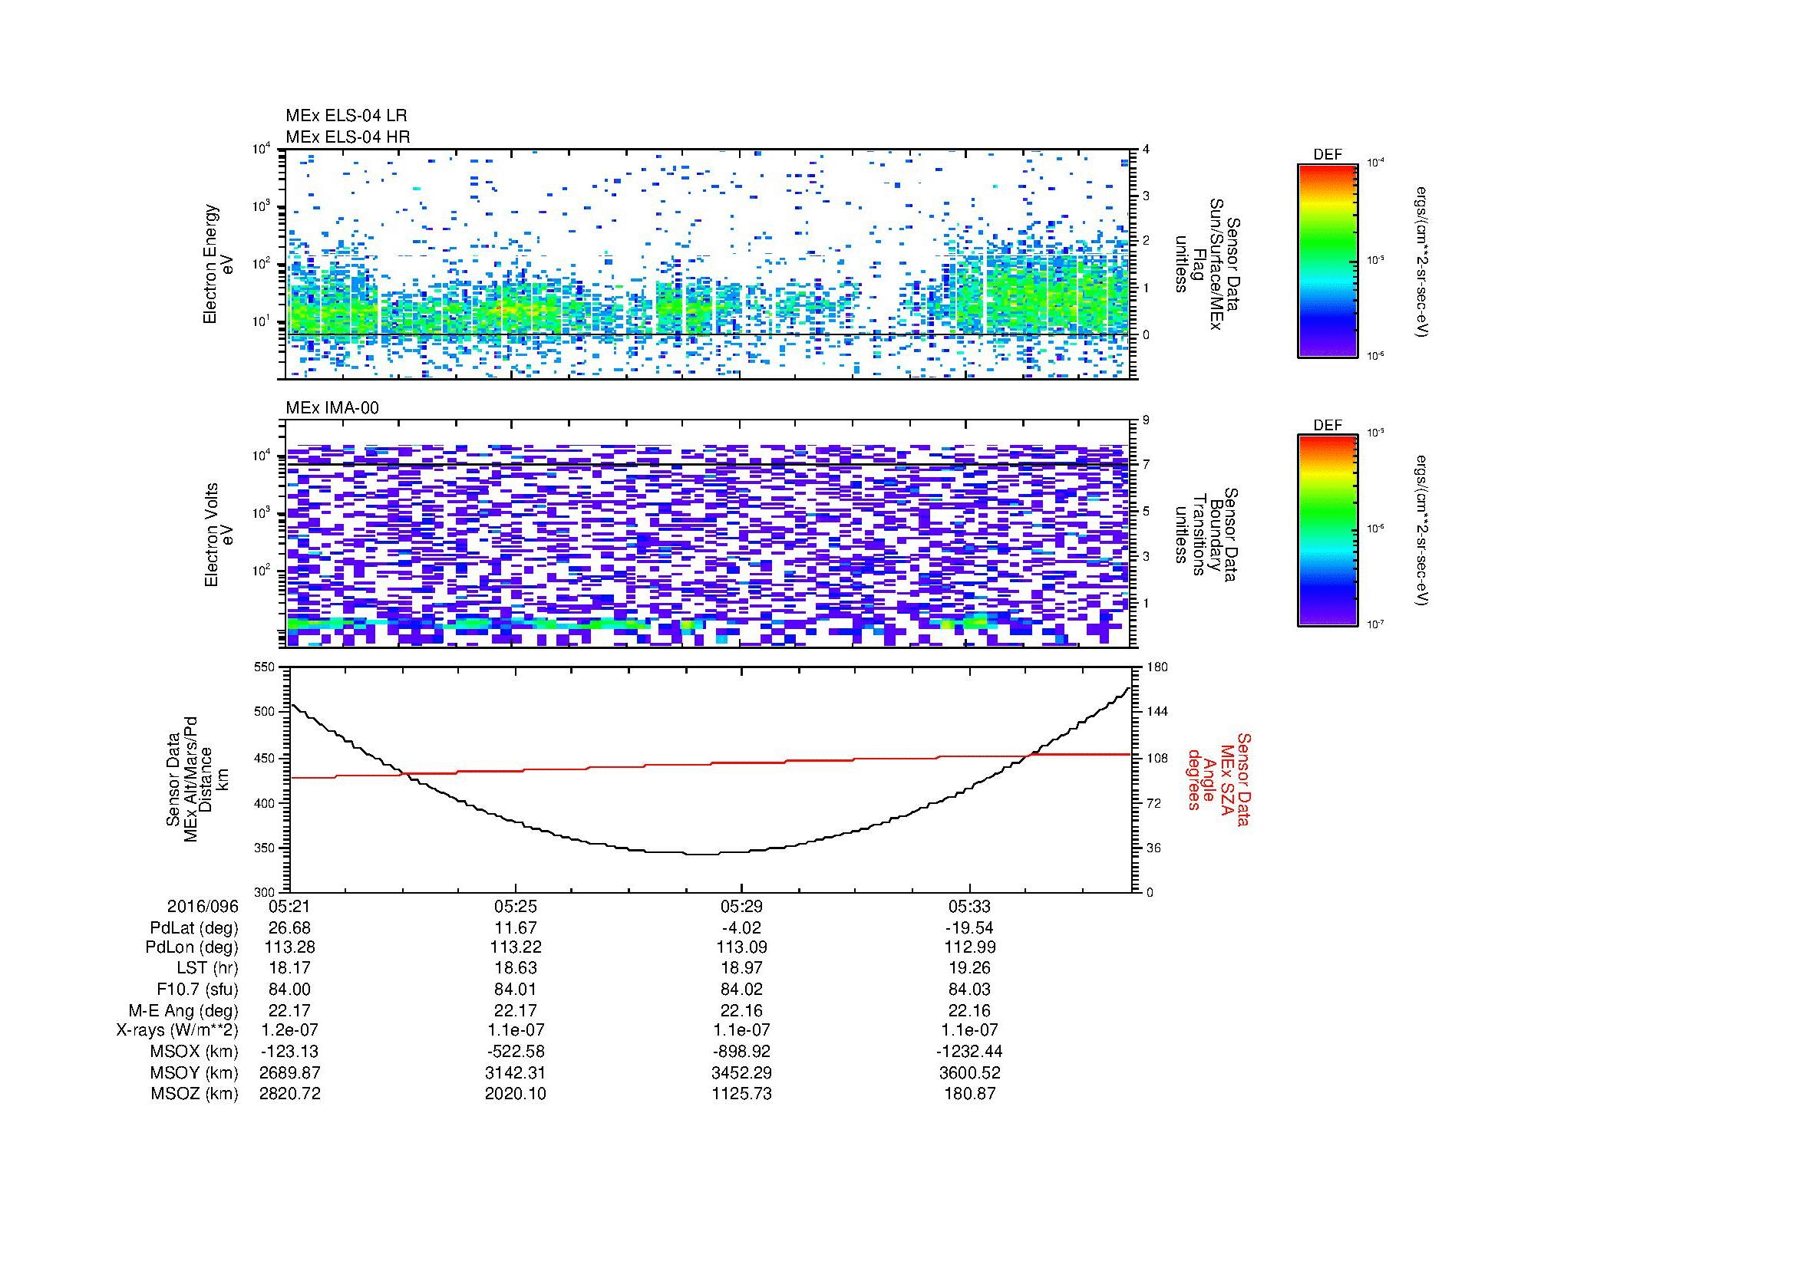Select the 'PdLon (deg)' row label
This screenshot has width=1795, height=1268.
coord(193,947)
